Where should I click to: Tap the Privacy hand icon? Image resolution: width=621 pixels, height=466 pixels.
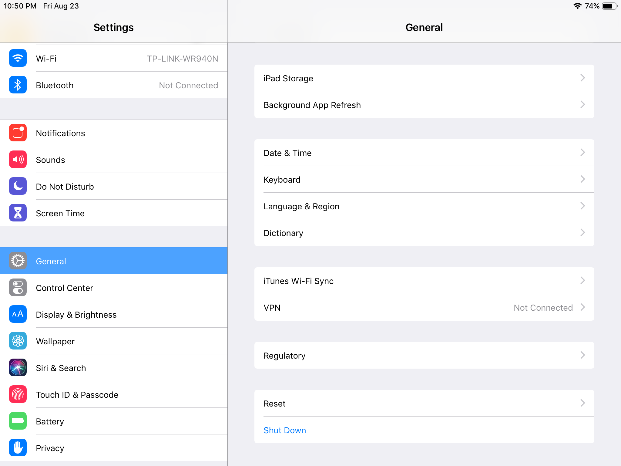18,448
